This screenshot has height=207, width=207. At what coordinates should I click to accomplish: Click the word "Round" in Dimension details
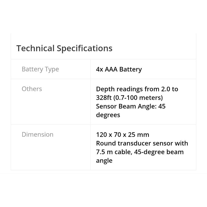(105, 143)
